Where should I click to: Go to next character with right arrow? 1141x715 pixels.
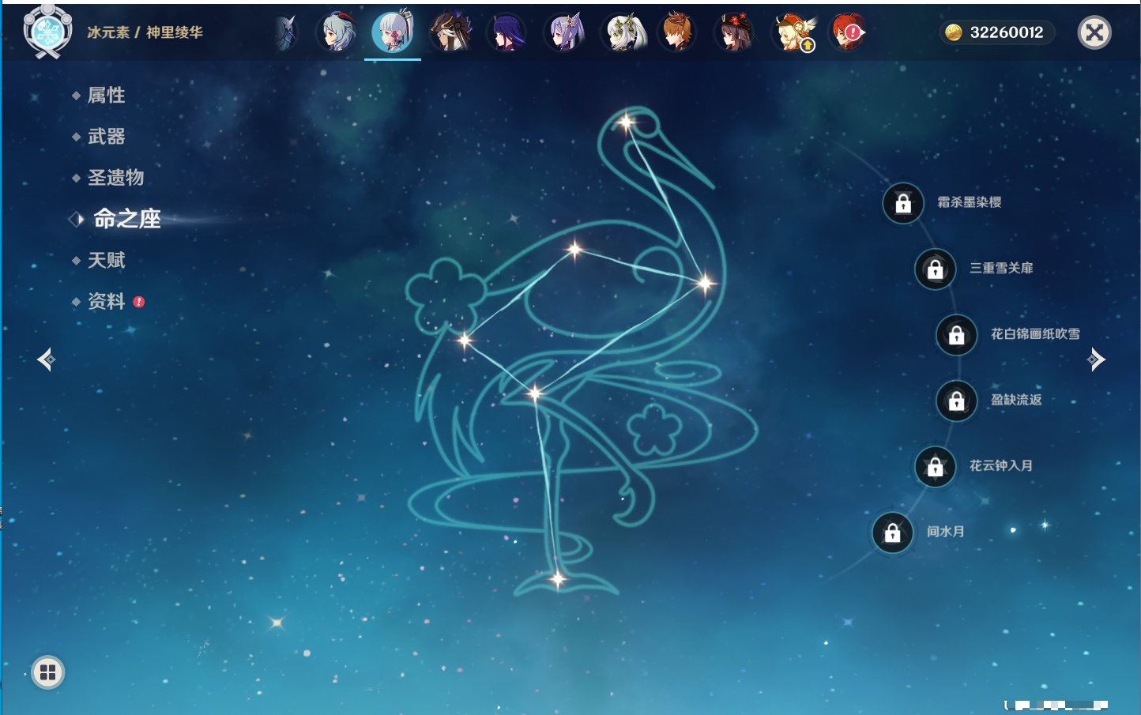(1096, 359)
